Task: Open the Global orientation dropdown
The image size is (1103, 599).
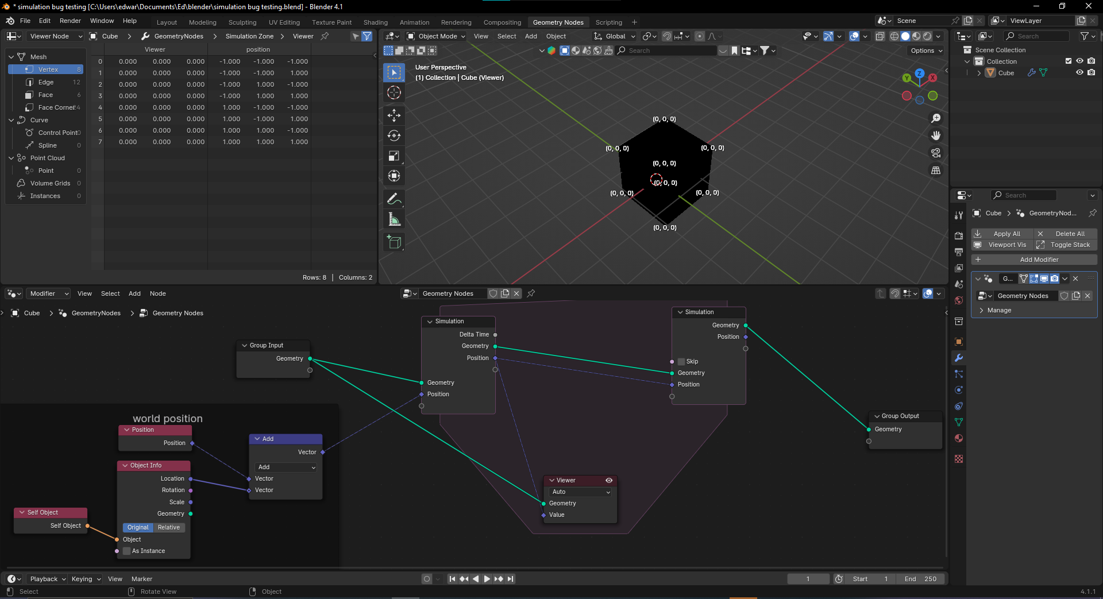Action: point(615,36)
